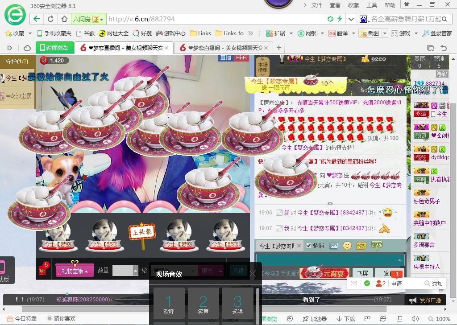Open the Links bookmark folder
The width and height of the screenshot is (457, 325).
(200, 33)
